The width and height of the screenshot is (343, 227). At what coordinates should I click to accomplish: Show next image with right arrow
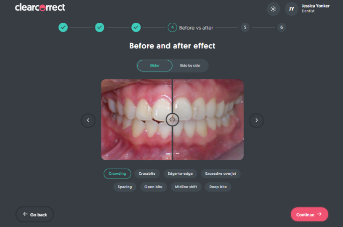(257, 120)
